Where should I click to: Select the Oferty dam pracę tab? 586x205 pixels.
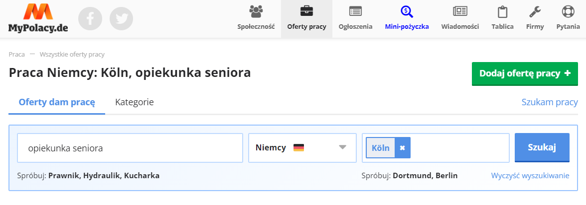click(57, 102)
